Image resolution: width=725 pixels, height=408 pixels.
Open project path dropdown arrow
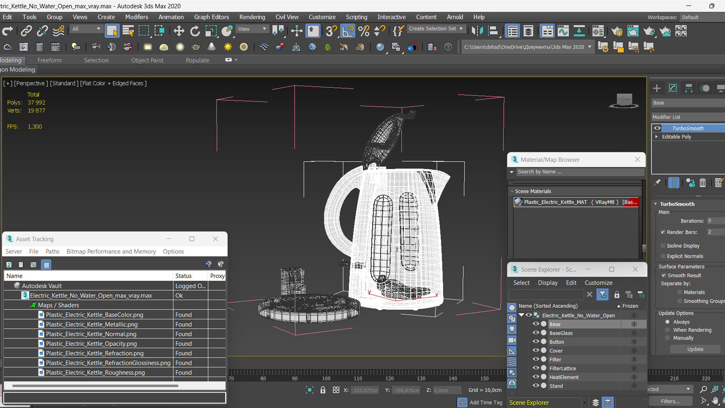coord(589,47)
